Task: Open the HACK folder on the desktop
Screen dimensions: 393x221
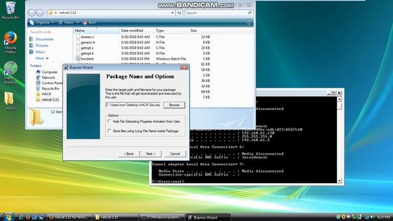Action: pyautogui.click(x=10, y=101)
